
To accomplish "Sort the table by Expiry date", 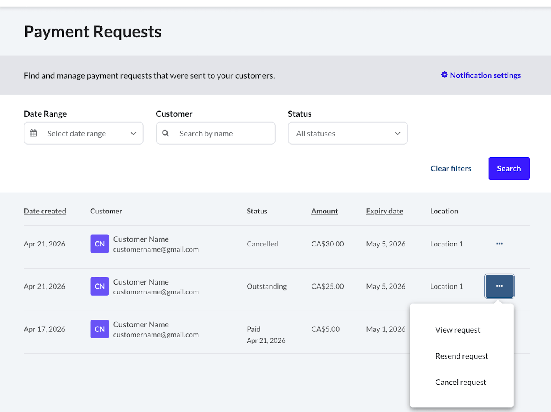I will pyautogui.click(x=385, y=211).
